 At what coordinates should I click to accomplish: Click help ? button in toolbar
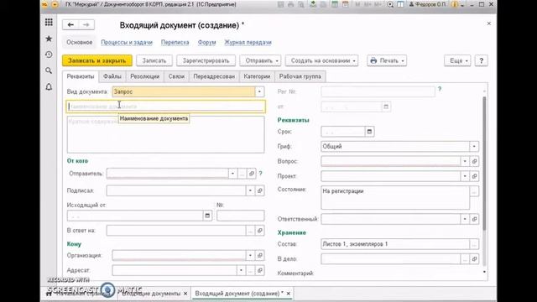point(481,60)
